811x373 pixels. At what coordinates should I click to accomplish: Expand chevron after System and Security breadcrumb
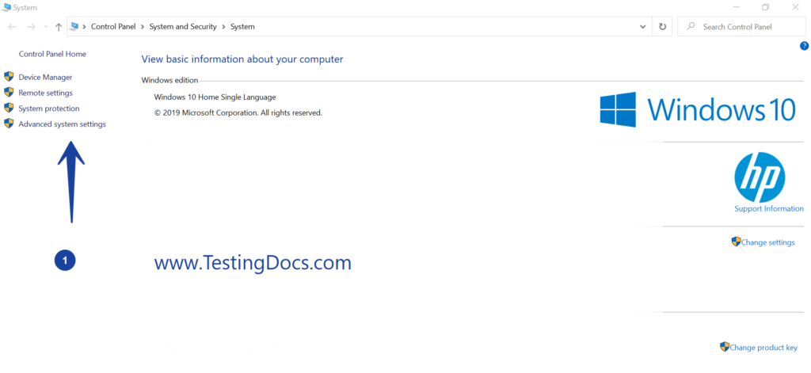pos(223,27)
